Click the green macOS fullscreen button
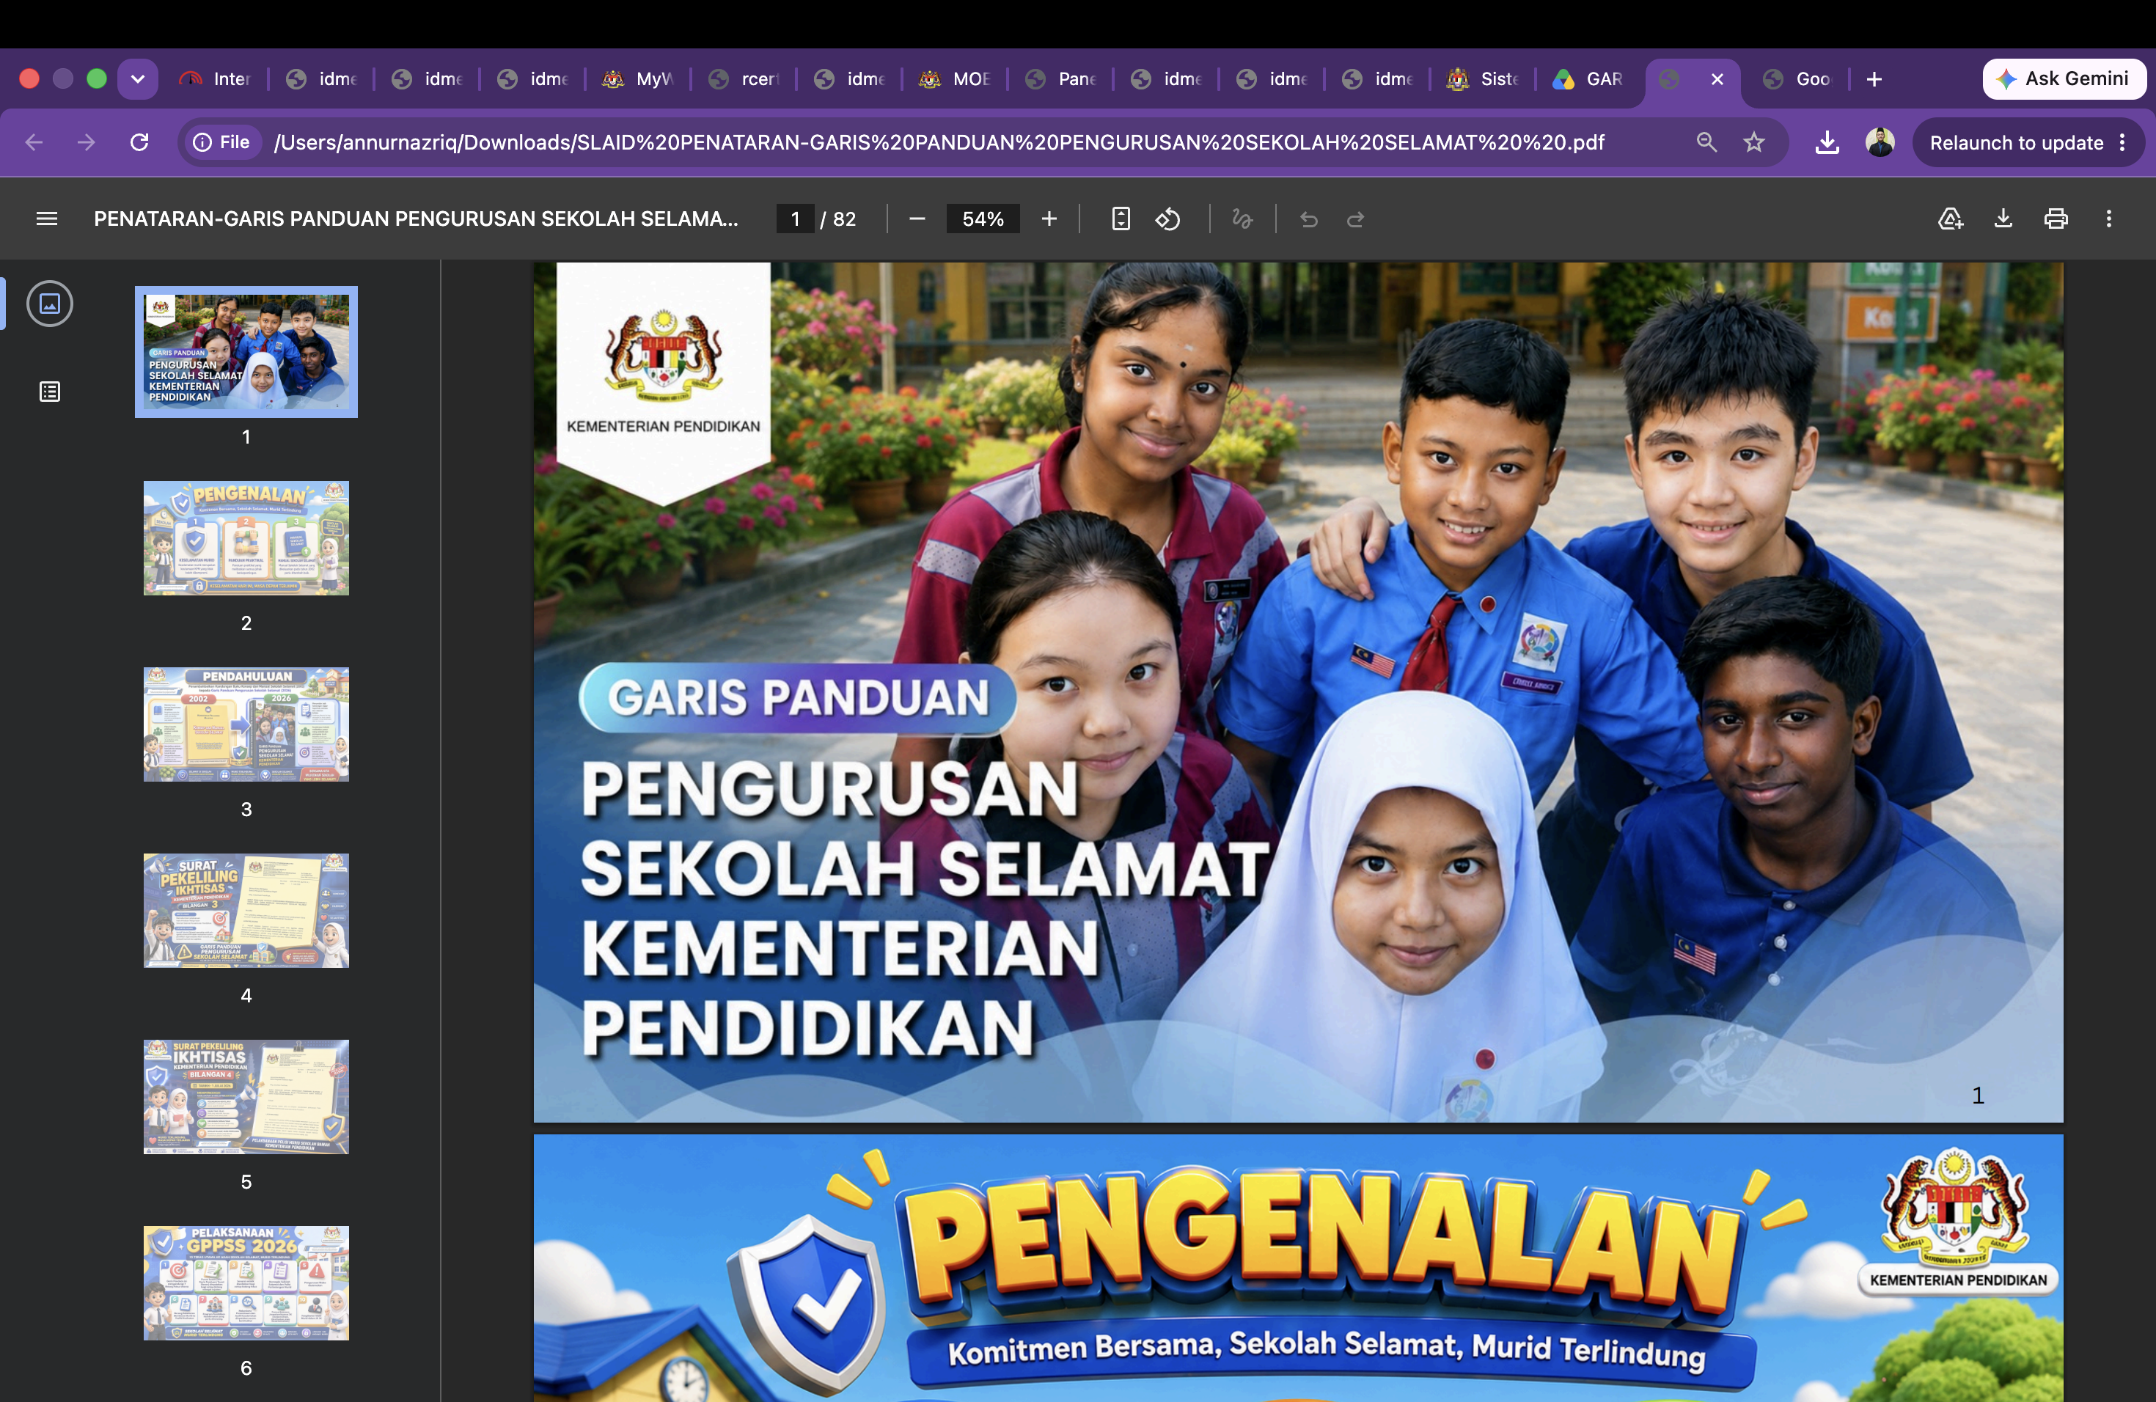The width and height of the screenshot is (2156, 1402). pyautogui.click(x=97, y=78)
